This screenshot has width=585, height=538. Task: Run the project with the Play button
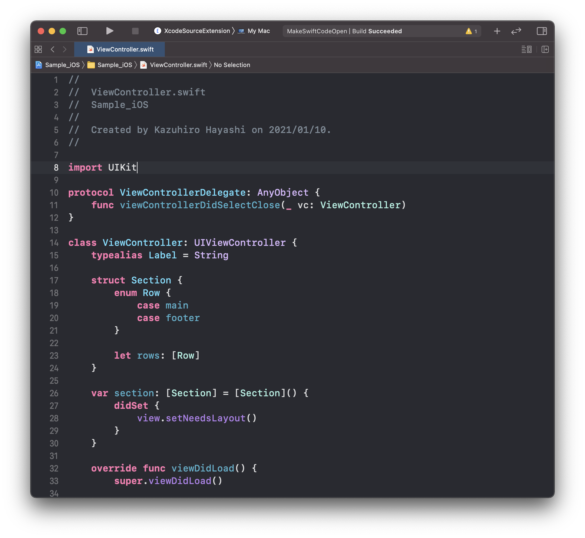point(110,31)
